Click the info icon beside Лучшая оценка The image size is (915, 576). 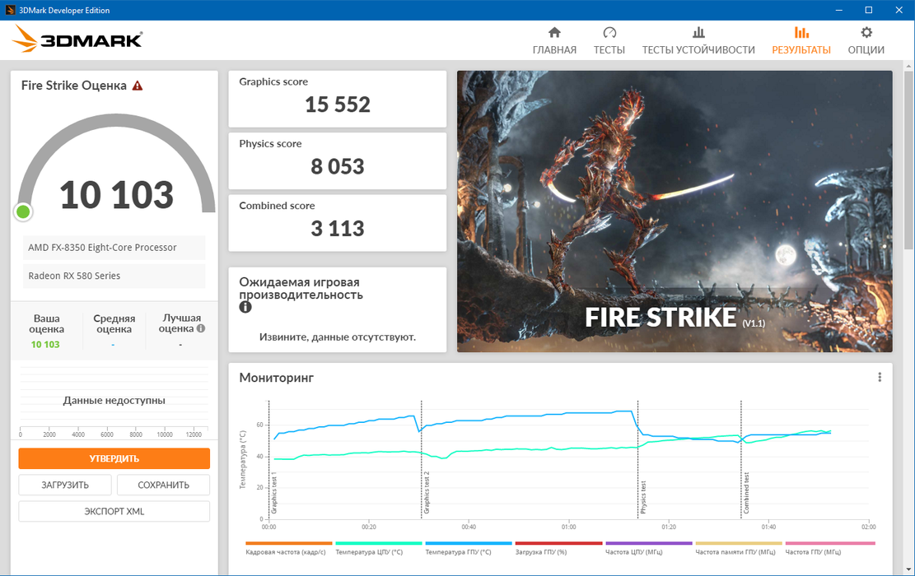(201, 328)
